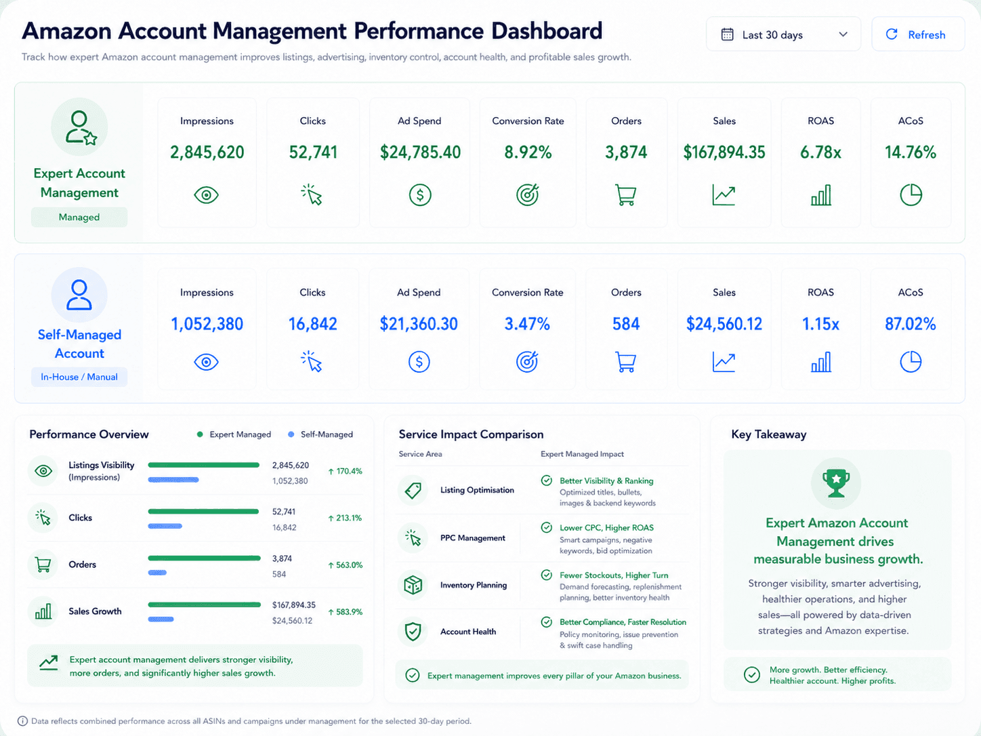Click the cart icon under 3,874 orders

[x=626, y=195]
